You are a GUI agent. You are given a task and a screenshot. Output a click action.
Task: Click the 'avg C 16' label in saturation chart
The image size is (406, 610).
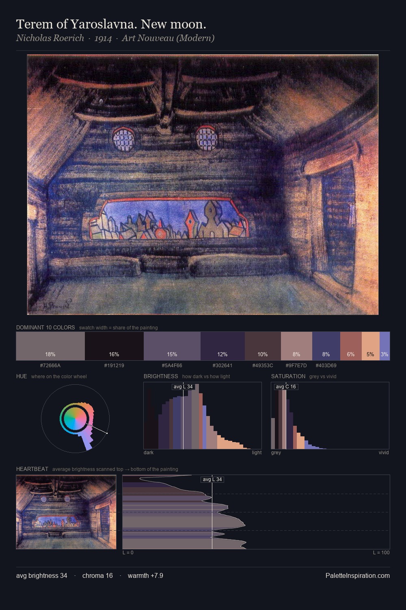[286, 387]
